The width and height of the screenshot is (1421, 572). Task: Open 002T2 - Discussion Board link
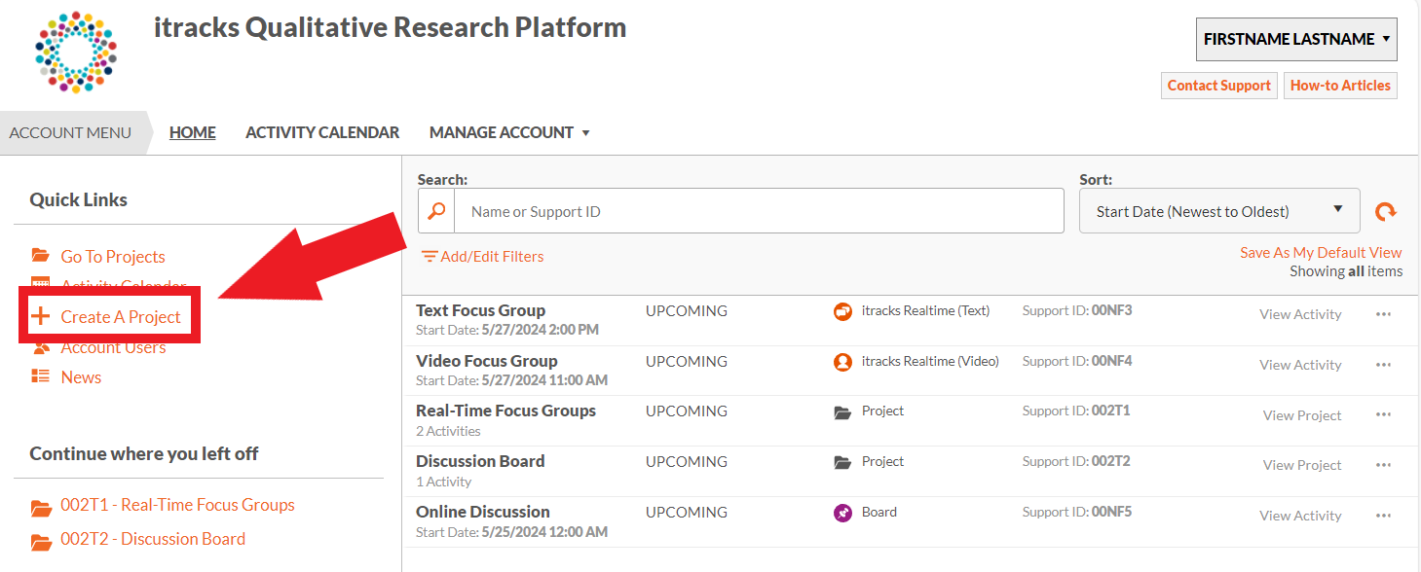coord(153,539)
